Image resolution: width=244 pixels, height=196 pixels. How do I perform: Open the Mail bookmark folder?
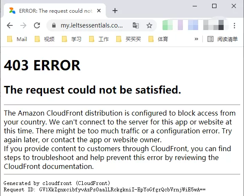(17, 39)
